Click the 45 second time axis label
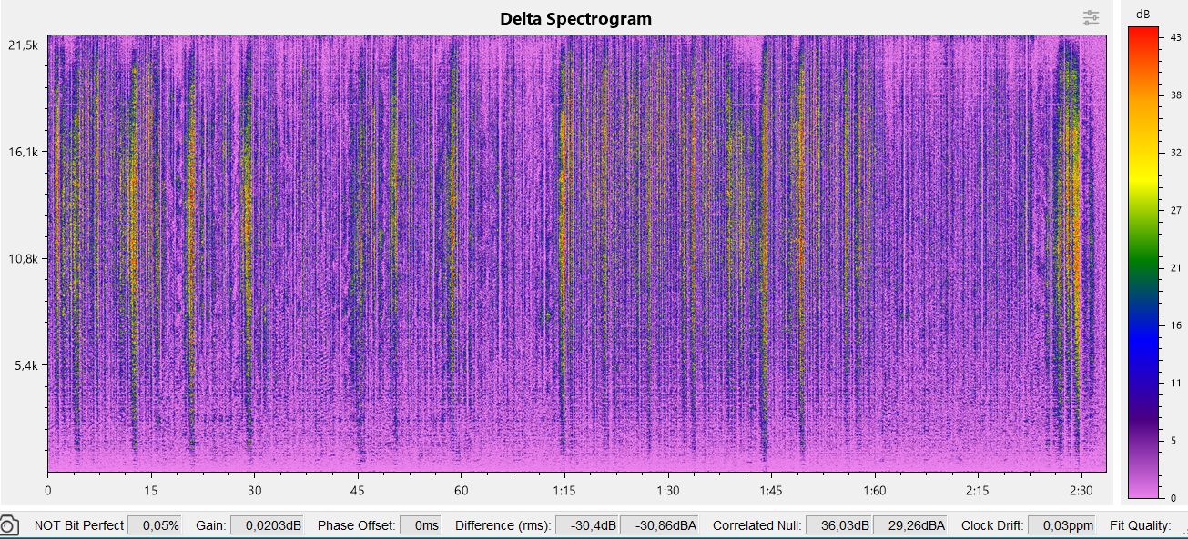1188x539 pixels. click(358, 490)
